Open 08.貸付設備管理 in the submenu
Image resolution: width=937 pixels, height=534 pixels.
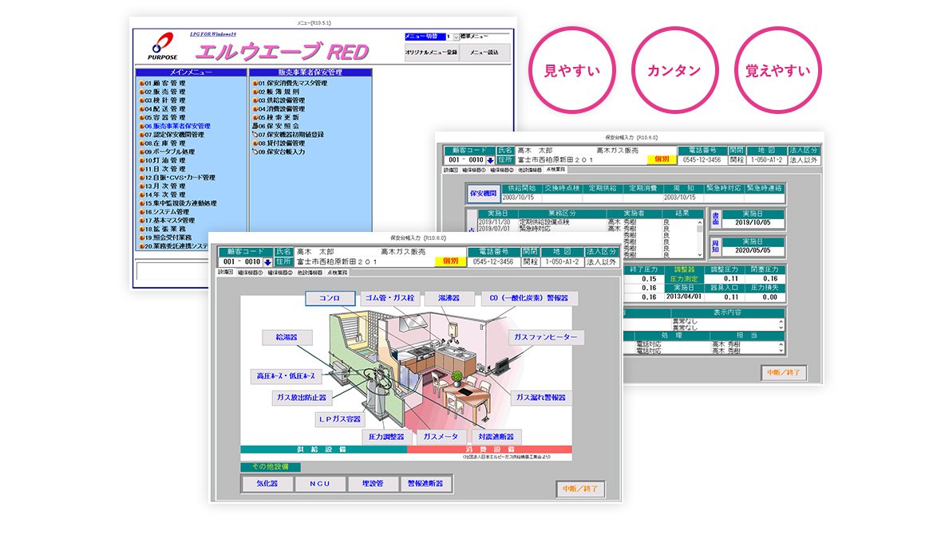pyautogui.click(x=282, y=143)
